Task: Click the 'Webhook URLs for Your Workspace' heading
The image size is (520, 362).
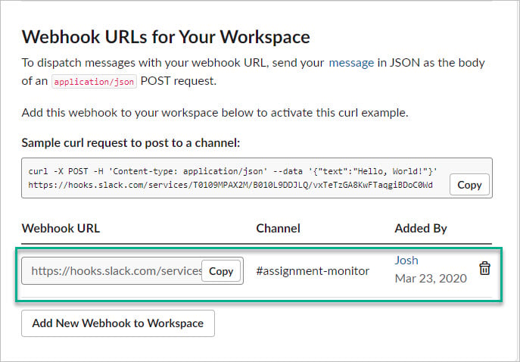Action: (166, 36)
